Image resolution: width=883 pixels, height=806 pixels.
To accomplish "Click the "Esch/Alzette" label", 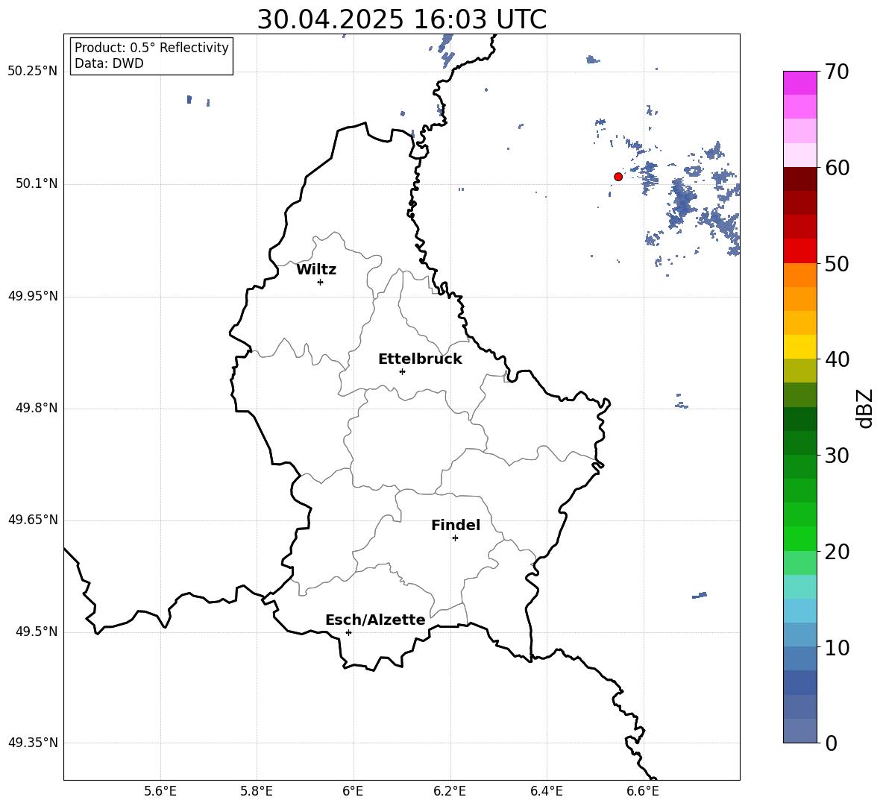I will tap(375, 620).
